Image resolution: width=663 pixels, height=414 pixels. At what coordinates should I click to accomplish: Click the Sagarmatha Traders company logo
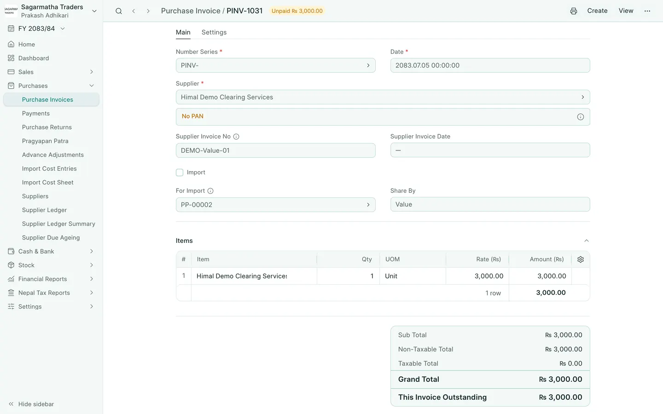[11, 11]
